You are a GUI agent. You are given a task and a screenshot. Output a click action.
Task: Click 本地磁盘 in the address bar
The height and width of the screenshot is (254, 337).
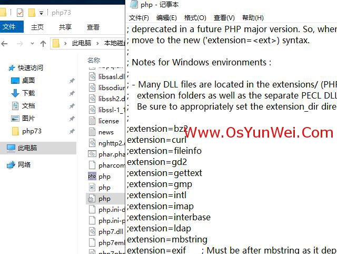tap(115, 43)
